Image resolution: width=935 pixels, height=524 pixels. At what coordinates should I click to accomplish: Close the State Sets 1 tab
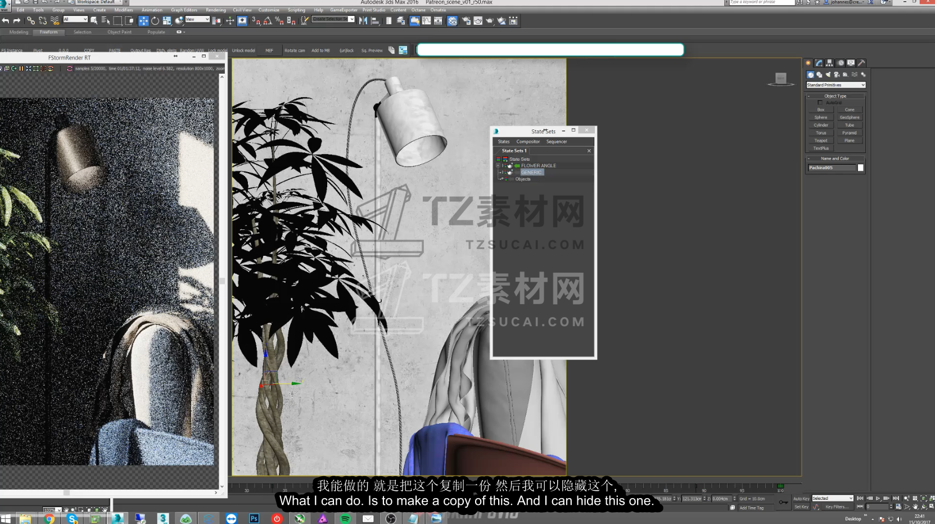pos(589,151)
